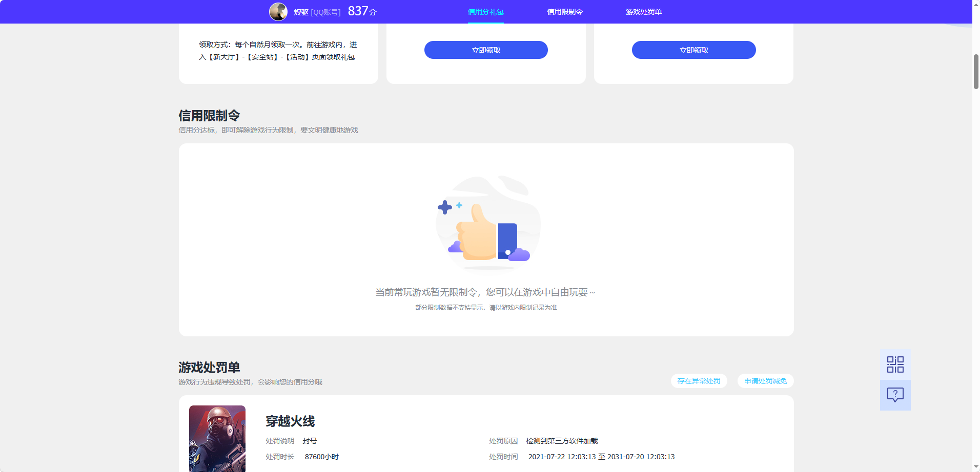Click the 837分 credit score
The image size is (980, 472).
point(362,11)
